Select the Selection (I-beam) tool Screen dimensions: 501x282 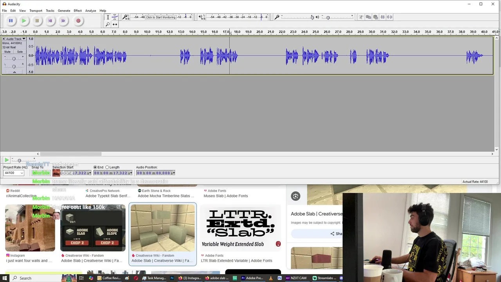click(108, 17)
